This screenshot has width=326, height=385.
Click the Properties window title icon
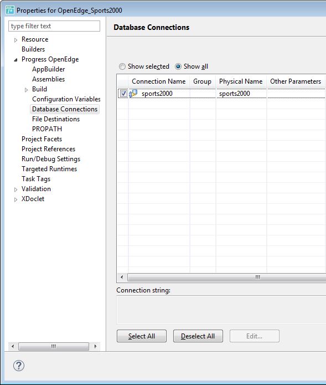(x=10, y=10)
